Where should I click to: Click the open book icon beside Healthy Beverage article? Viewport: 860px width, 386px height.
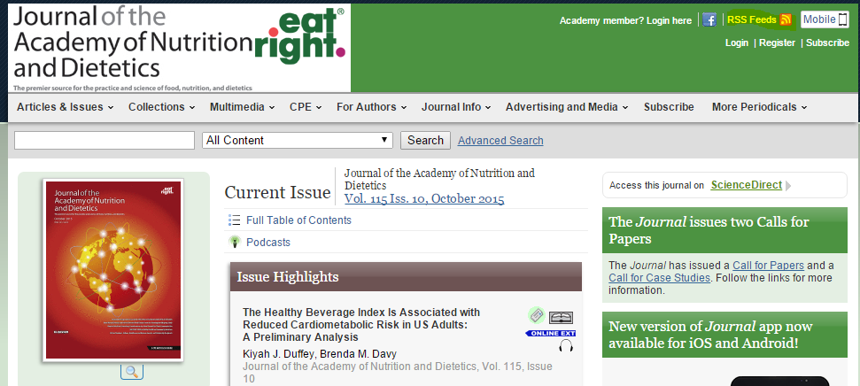click(x=561, y=318)
